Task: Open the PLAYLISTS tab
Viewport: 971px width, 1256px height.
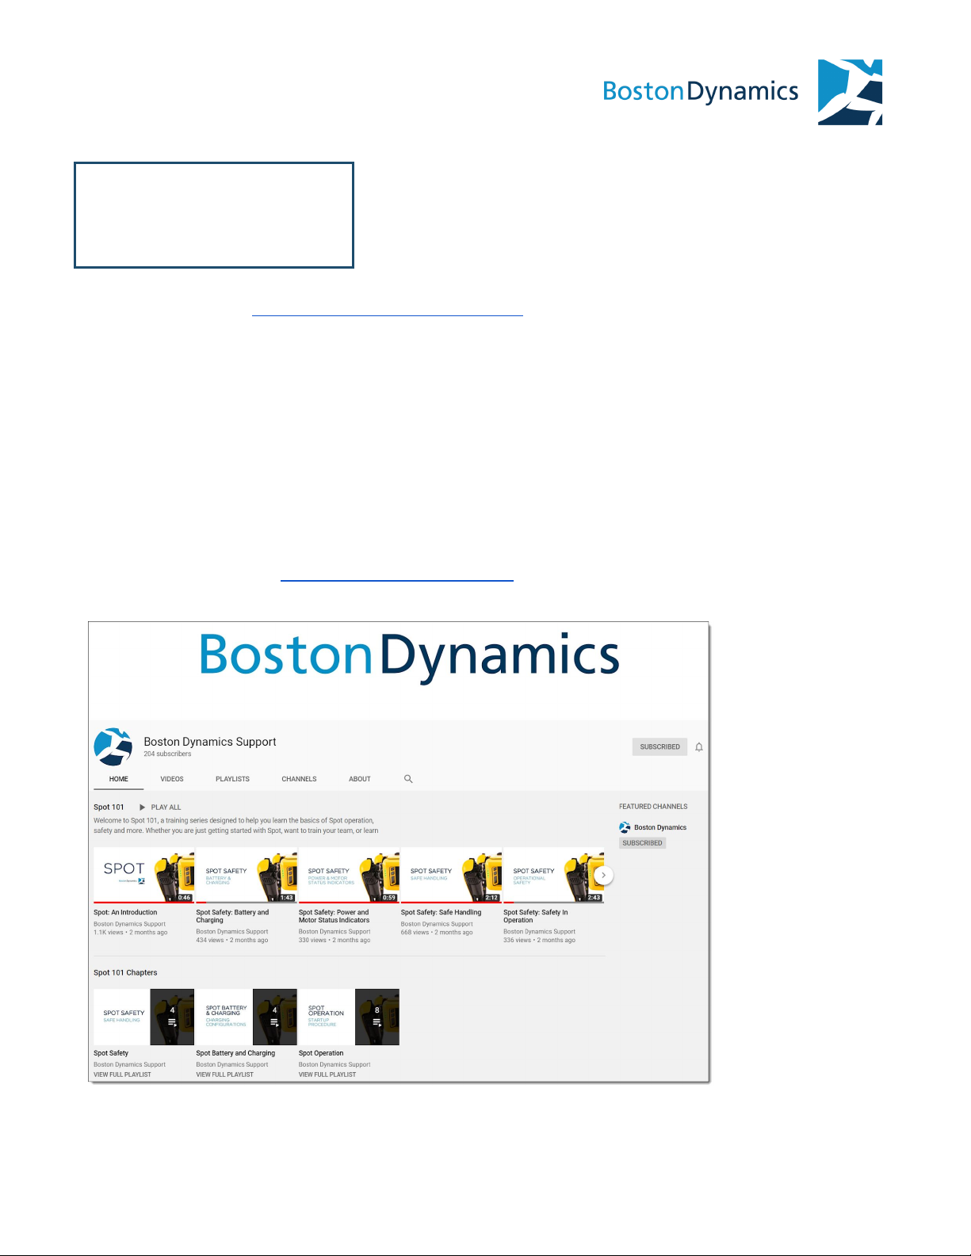Action: [232, 779]
